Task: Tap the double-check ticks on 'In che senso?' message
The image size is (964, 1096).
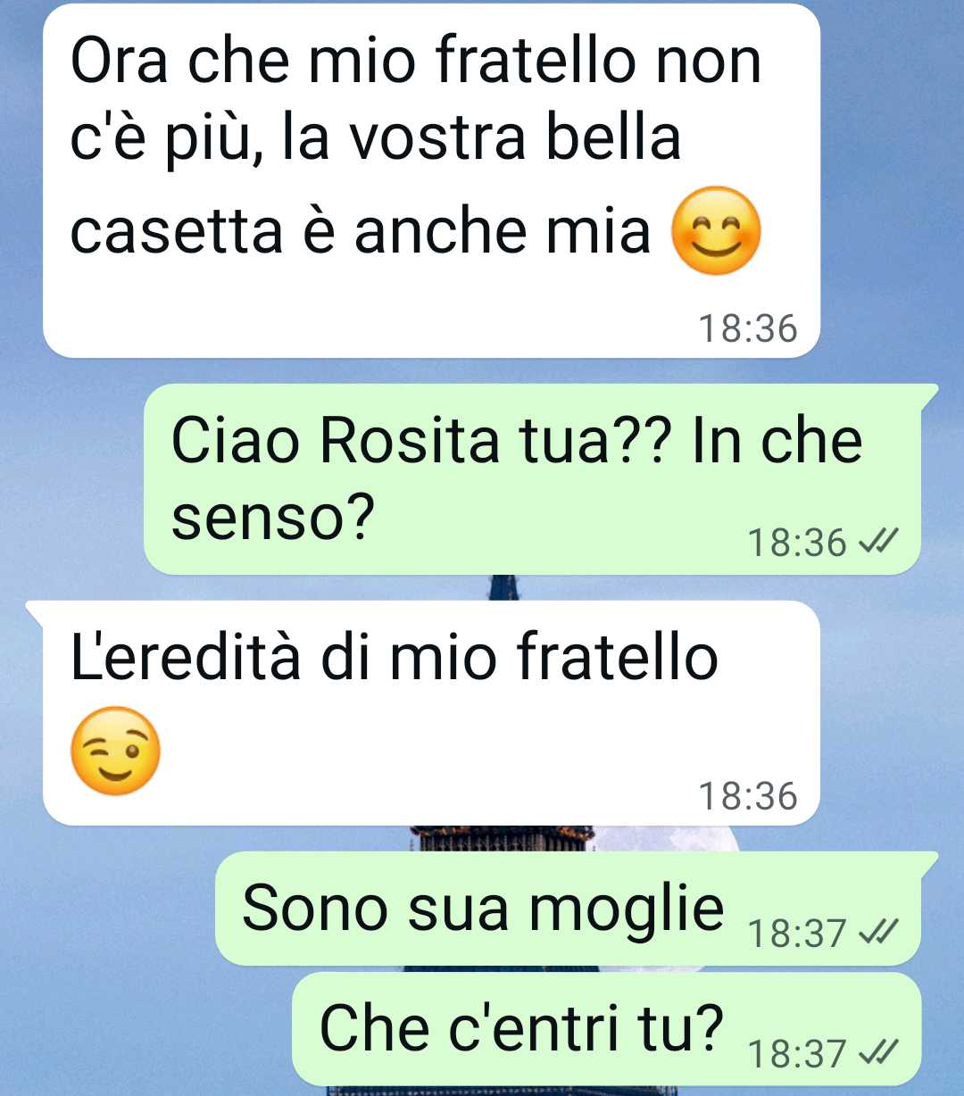Action: tap(877, 542)
